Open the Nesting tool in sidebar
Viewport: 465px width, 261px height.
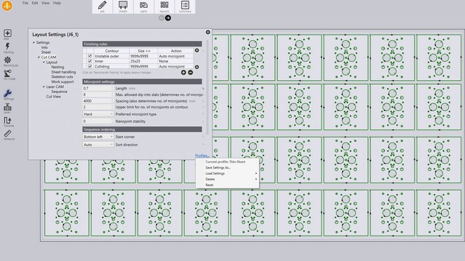click(x=8, y=47)
